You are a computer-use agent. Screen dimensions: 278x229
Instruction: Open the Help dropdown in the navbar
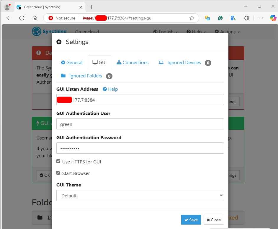pyautogui.click(x=196, y=32)
